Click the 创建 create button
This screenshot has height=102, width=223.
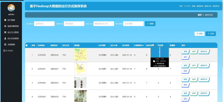211,34
